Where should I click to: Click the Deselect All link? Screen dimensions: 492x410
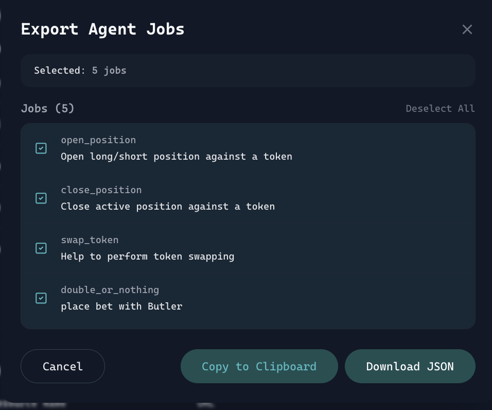[x=440, y=109]
